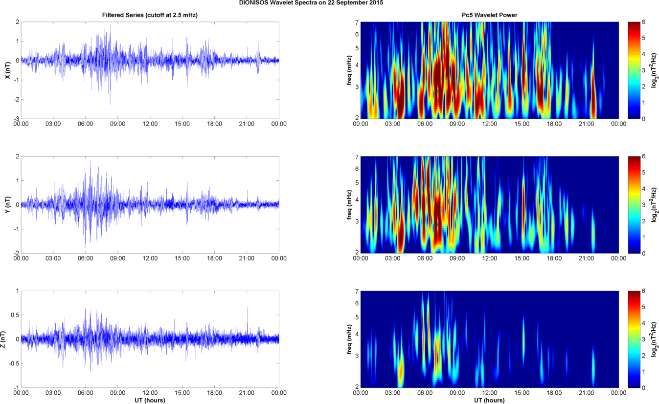Click the '15:00' tick under the Y time series
Image resolution: width=659 pixels, height=404 pixels.
coord(182,258)
